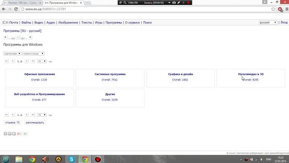
Task: Click the рекомендовать button
Action: [x=35, y=123]
